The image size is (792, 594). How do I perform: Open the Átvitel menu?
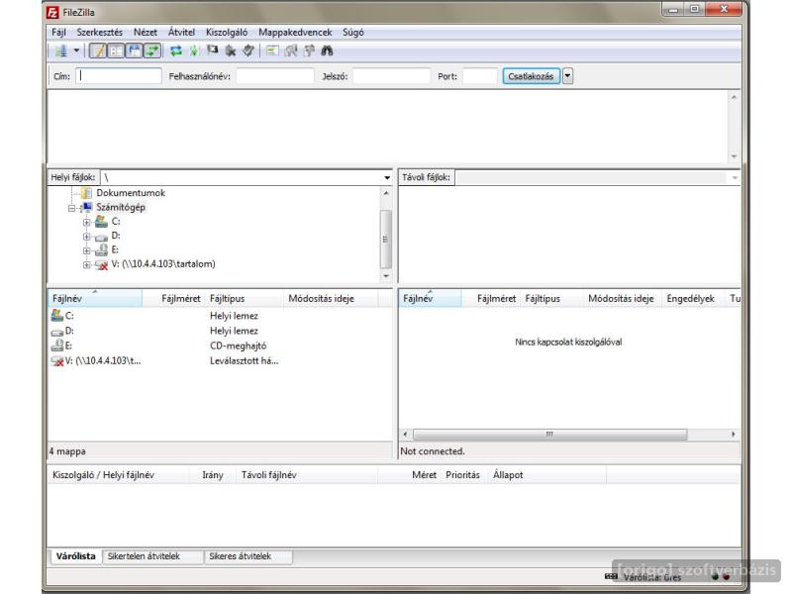pyautogui.click(x=181, y=33)
